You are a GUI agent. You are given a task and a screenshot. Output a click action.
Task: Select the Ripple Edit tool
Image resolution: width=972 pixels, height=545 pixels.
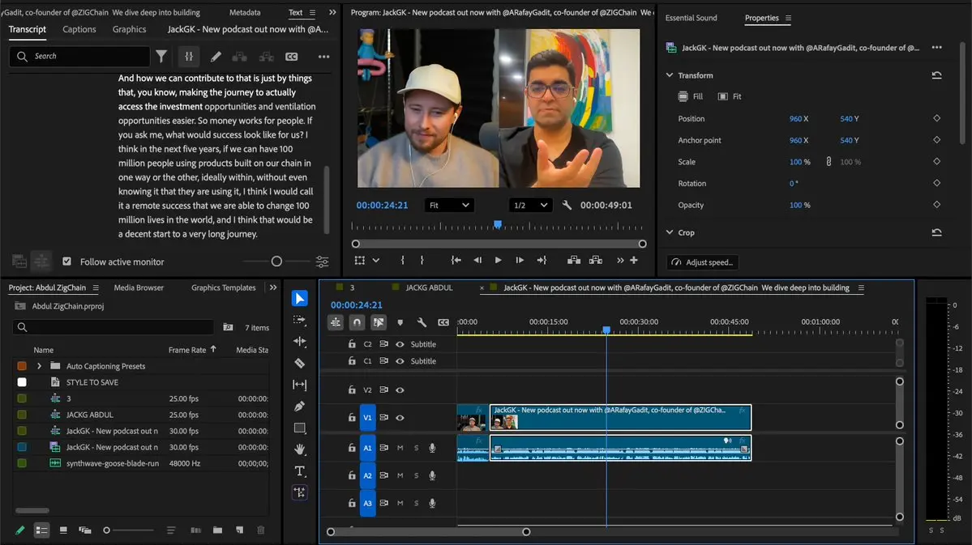pyautogui.click(x=299, y=342)
